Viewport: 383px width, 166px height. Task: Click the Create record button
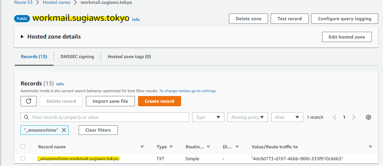click(x=160, y=101)
